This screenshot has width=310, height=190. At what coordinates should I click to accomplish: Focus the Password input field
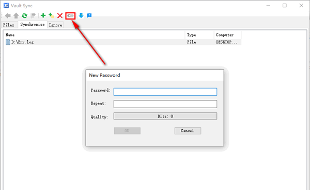tap(165, 92)
